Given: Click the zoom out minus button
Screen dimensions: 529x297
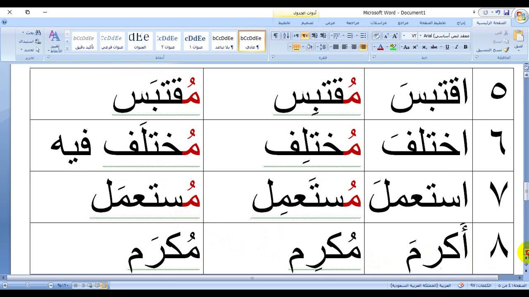Looking at the screenshot, I should coord(50,285).
